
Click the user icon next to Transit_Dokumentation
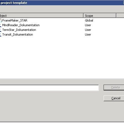tap(1, 34)
